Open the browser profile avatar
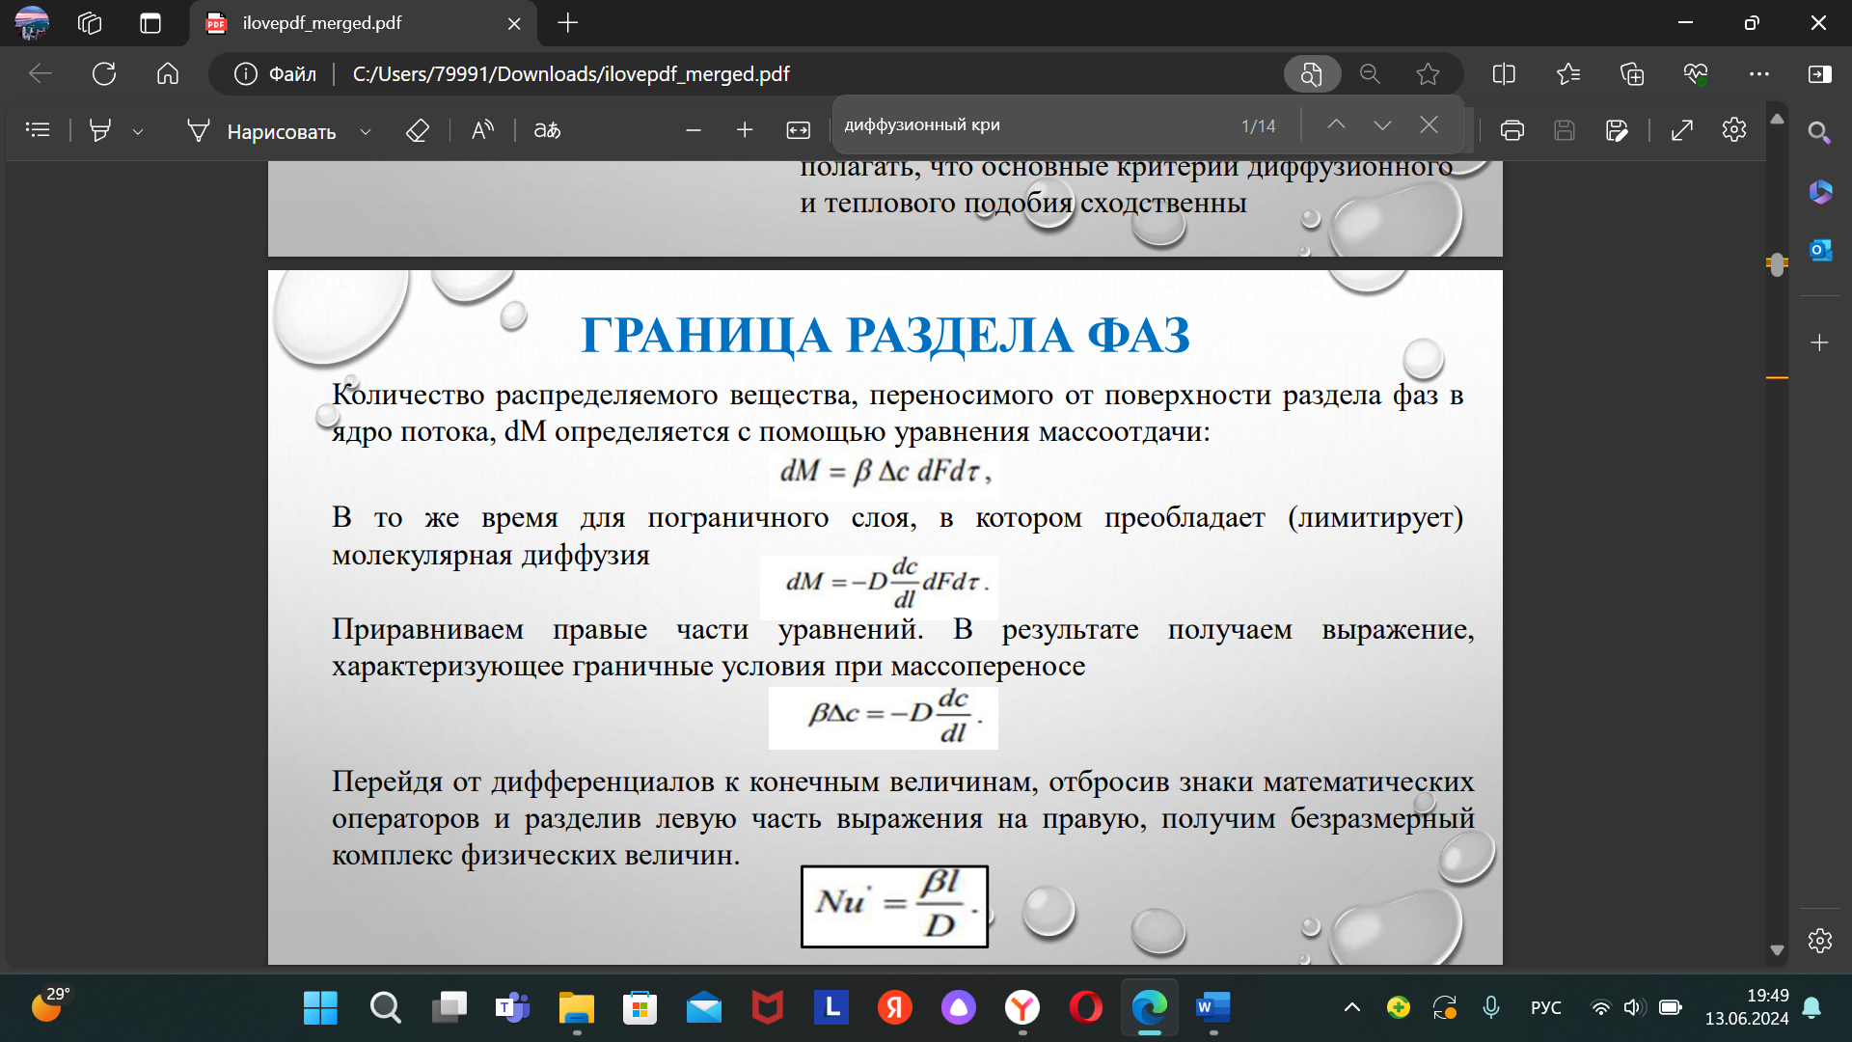The width and height of the screenshot is (1852, 1042). click(x=32, y=22)
